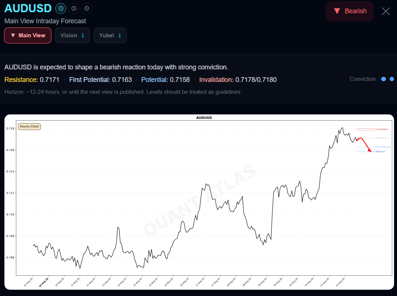Image resolution: width=397 pixels, height=296 pixels.
Task: Click the second blue conviction dot
Action: pos(392,79)
